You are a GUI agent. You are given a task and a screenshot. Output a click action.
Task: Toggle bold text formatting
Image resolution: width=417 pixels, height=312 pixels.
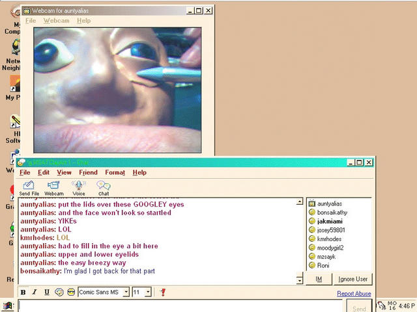[x=23, y=292]
